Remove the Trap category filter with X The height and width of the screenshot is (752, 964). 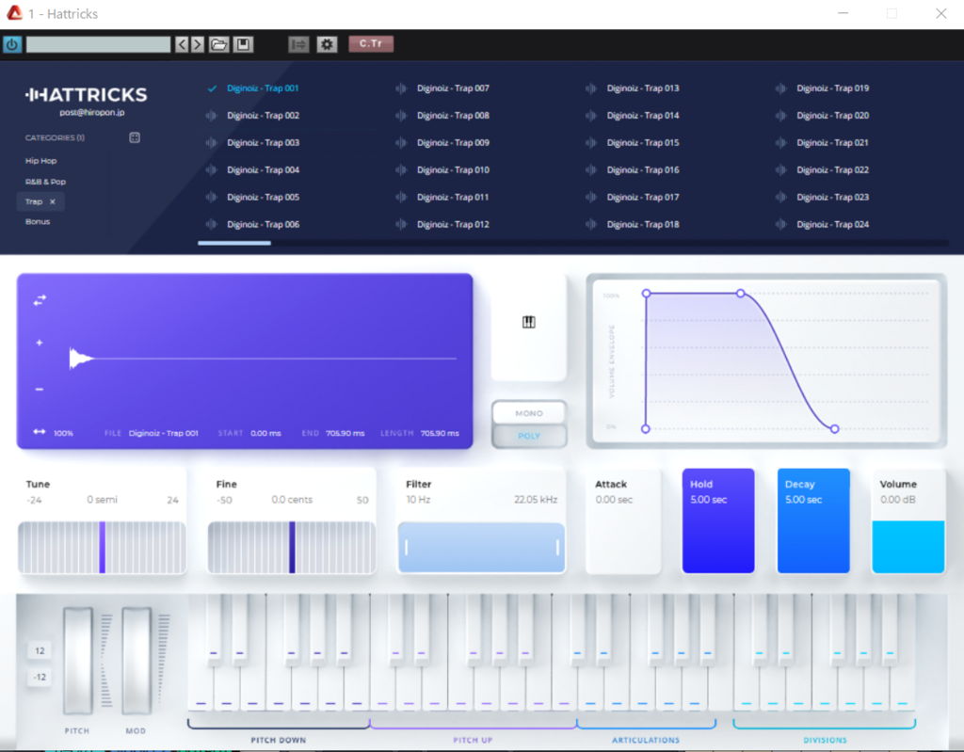(53, 201)
